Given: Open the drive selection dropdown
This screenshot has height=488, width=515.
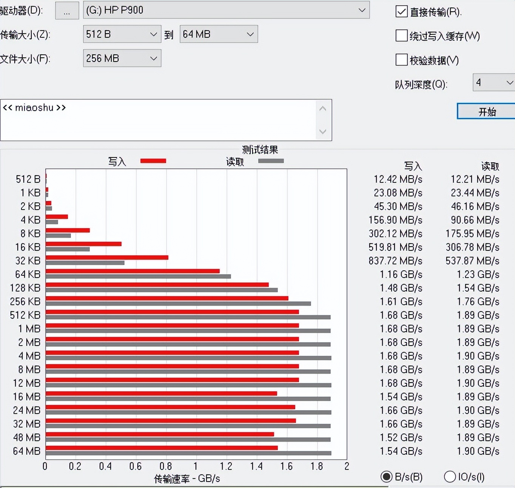Looking at the screenshot, I should pyautogui.click(x=362, y=10).
